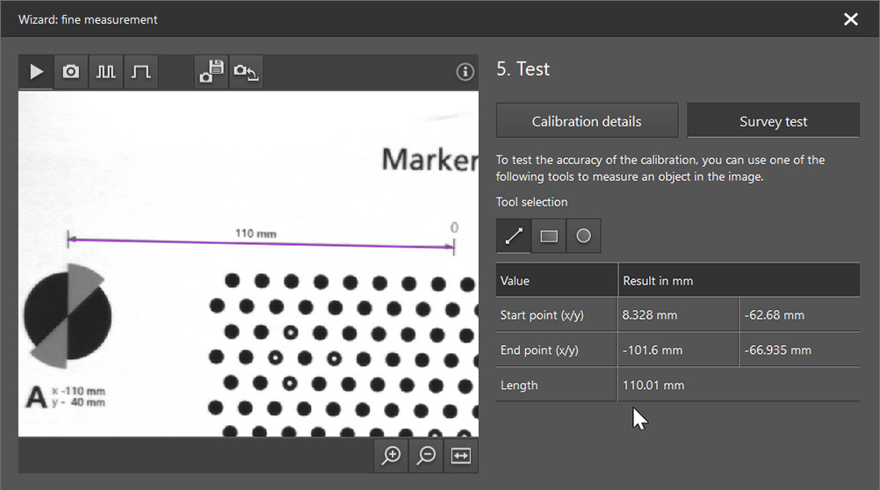Select the line measurement tool

point(514,236)
